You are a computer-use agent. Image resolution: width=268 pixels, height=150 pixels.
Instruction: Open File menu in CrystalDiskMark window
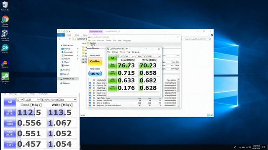tap(108, 52)
